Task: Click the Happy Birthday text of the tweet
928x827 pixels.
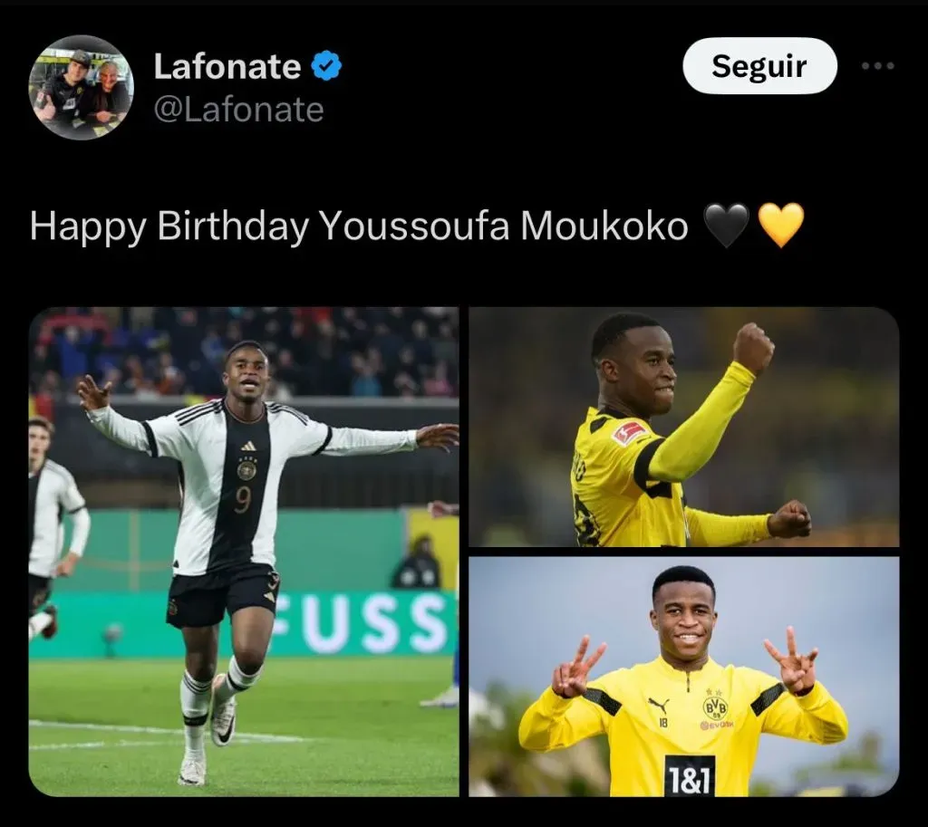Action: click(x=169, y=227)
